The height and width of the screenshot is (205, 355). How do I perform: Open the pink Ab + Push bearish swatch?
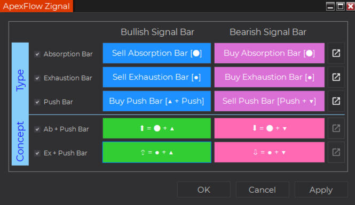[270, 128]
